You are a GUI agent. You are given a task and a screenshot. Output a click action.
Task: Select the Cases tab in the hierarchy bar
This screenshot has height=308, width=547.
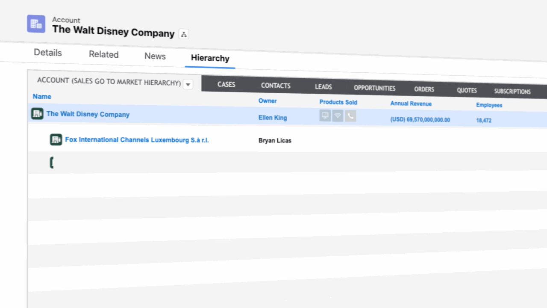(226, 84)
